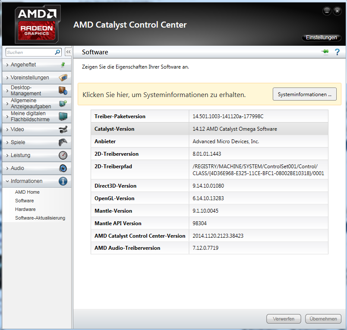Viewport: 347px width, 330px height.
Task: Click the Catalyst-Version row label
Action: pos(114,129)
